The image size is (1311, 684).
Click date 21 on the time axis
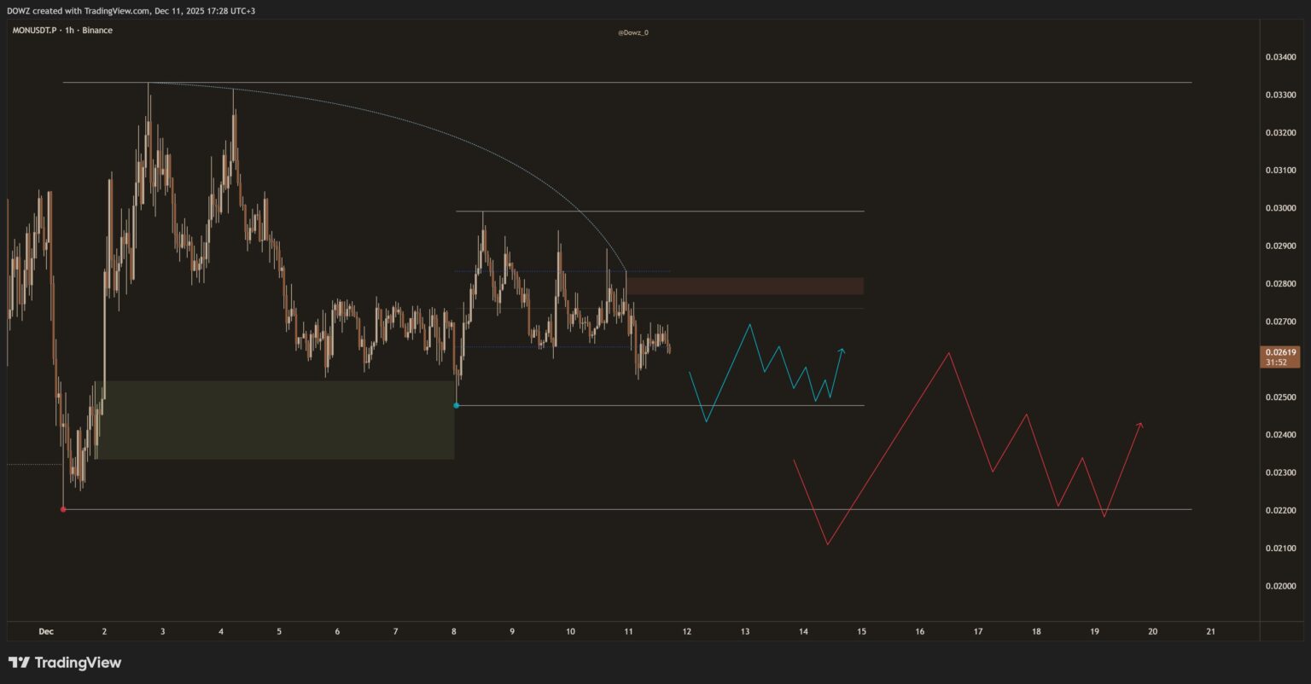click(x=1210, y=632)
